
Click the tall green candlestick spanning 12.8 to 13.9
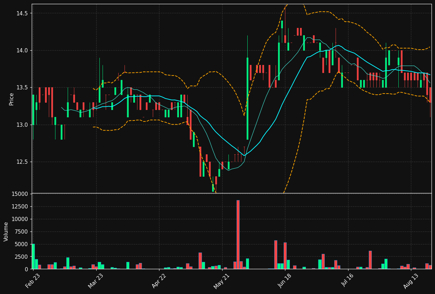pyautogui.click(x=247, y=99)
